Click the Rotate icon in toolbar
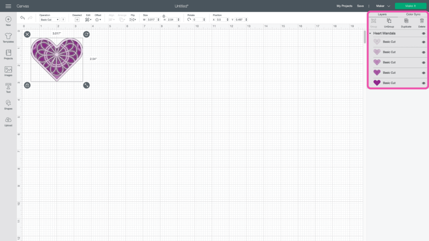 189,20
